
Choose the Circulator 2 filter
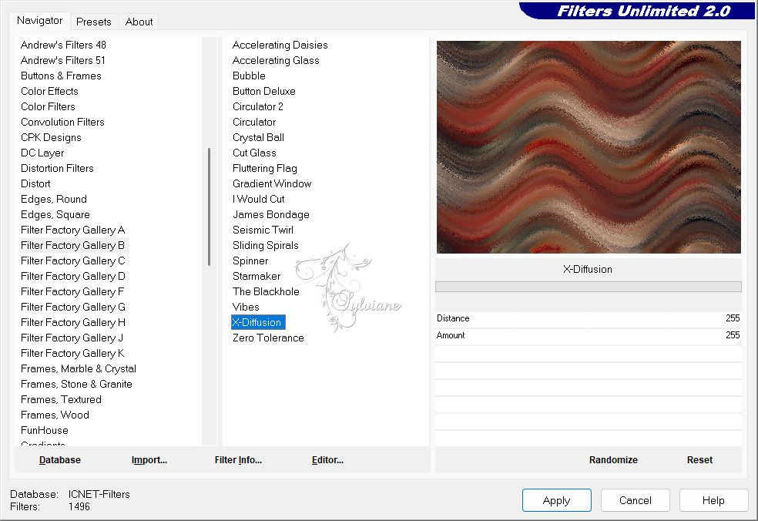point(257,107)
